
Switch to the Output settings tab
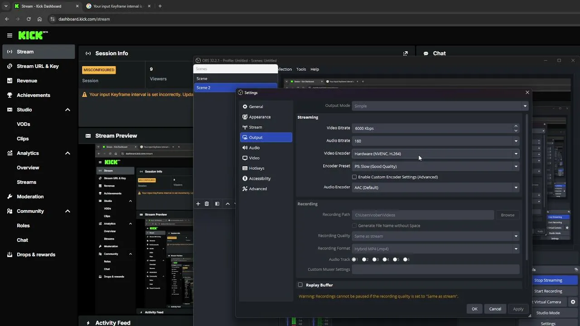tap(266, 137)
